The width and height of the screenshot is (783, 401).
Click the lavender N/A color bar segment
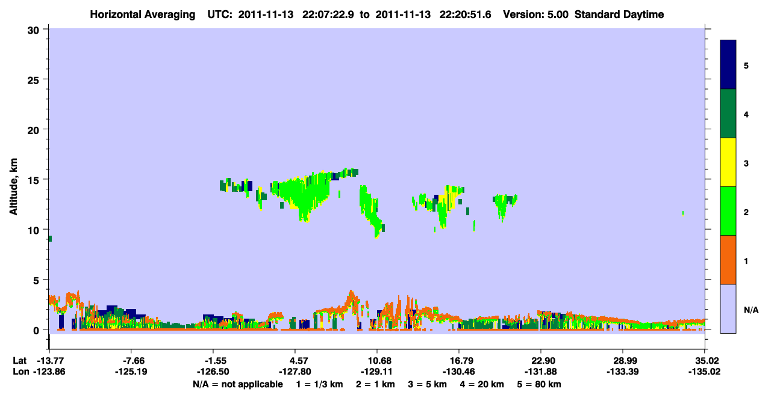(x=728, y=308)
